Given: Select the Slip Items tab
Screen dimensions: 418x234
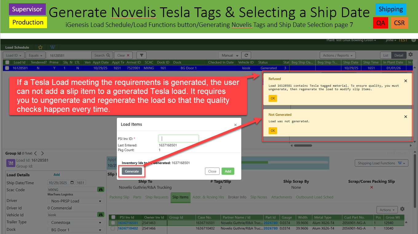Looking at the screenshot, I should [x=180, y=197].
